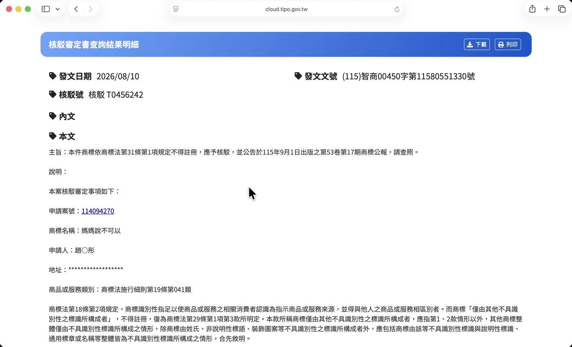Click the 主旨 paragraph text
Image resolution: width=572 pixels, height=347 pixels.
click(234, 152)
